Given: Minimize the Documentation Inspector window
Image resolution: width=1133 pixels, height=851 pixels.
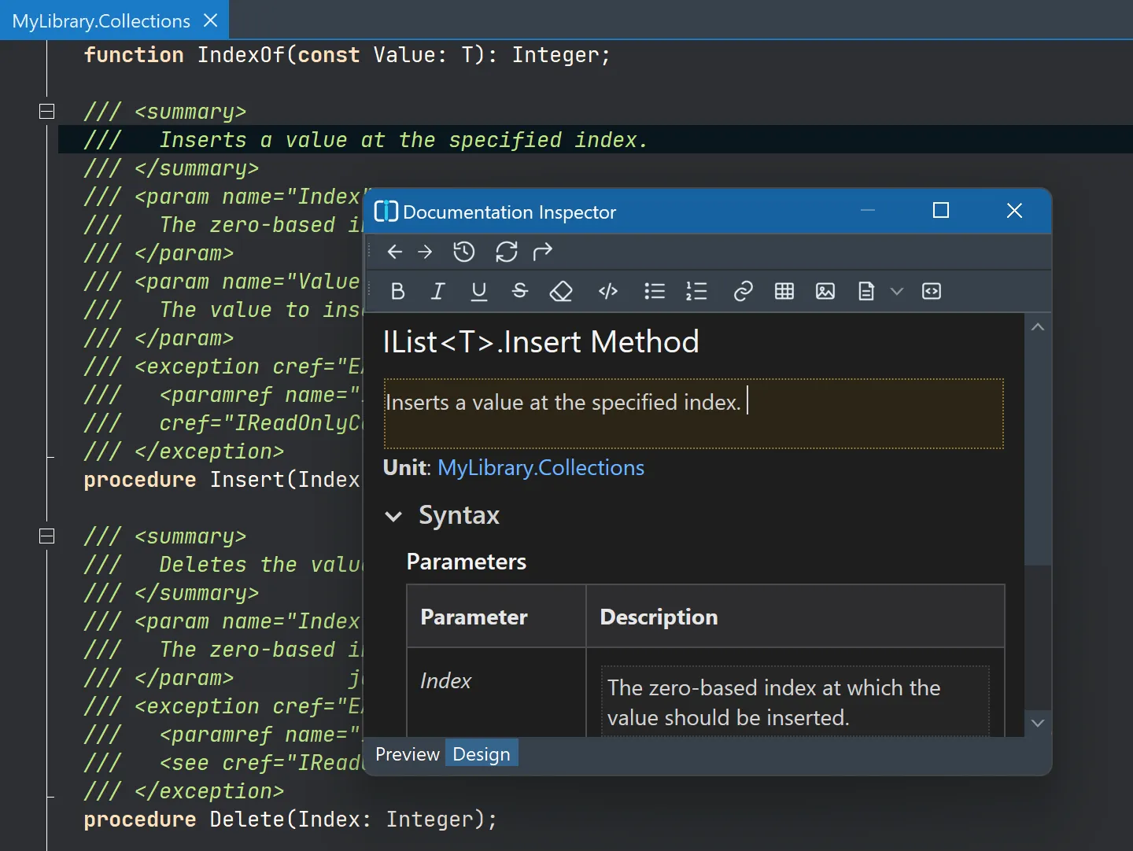Looking at the screenshot, I should point(868,210).
